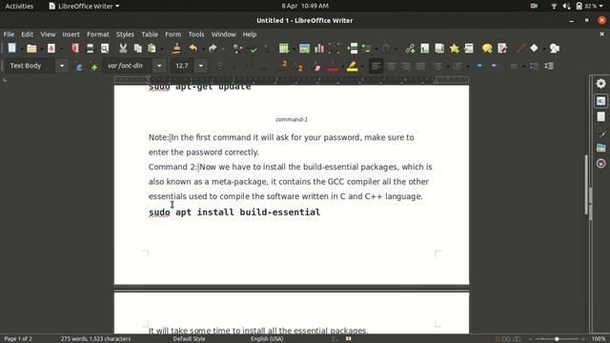Open LibreOffice Writer app menu in top bar

tap(84, 6)
